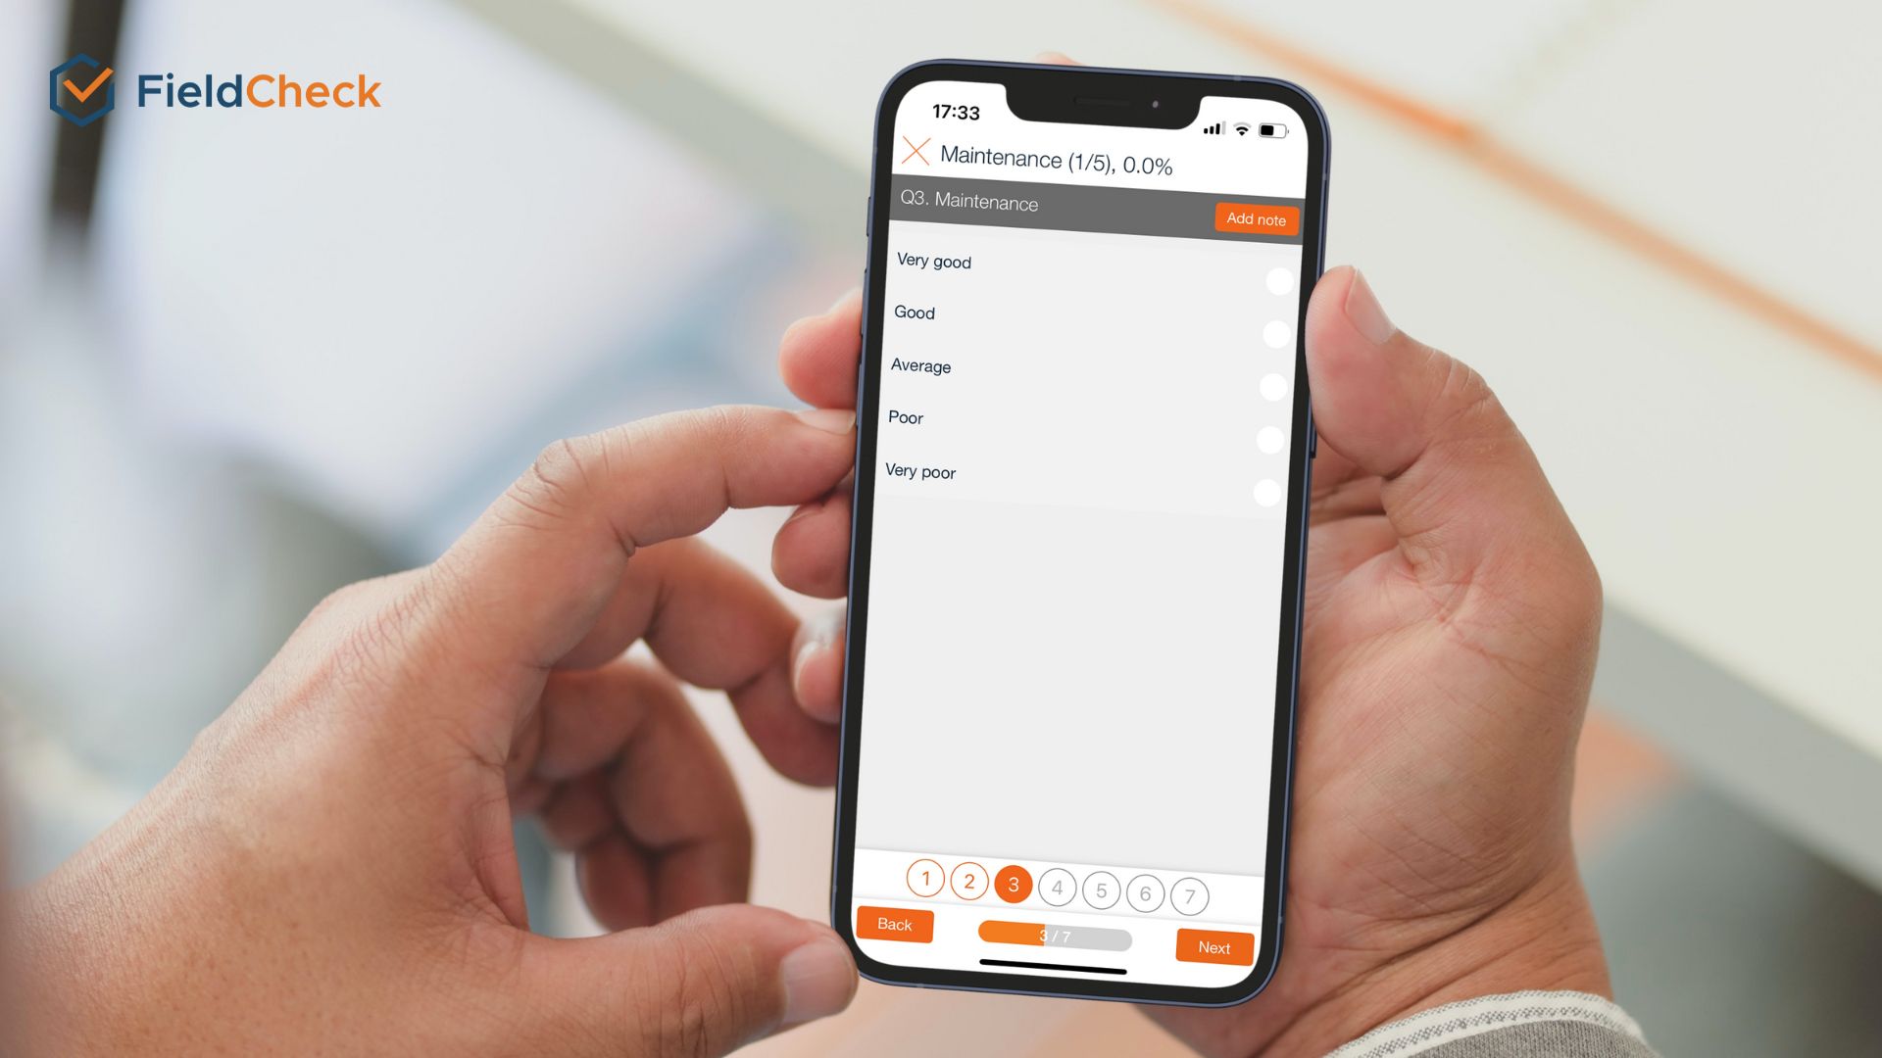The height and width of the screenshot is (1058, 1882).
Task: Click the battery status icon
Action: (x=1276, y=125)
